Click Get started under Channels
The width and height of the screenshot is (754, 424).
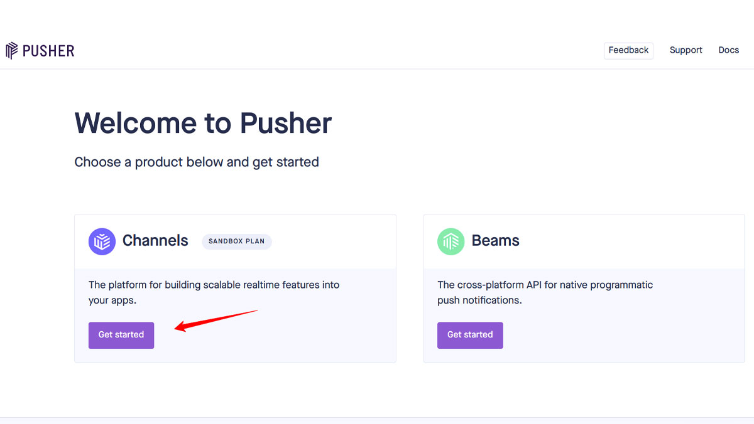pyautogui.click(x=121, y=335)
